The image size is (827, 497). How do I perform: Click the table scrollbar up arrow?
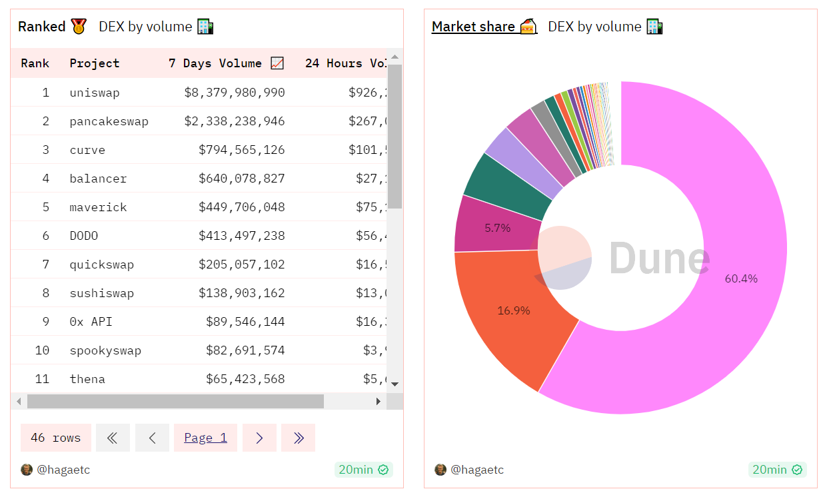pos(395,56)
